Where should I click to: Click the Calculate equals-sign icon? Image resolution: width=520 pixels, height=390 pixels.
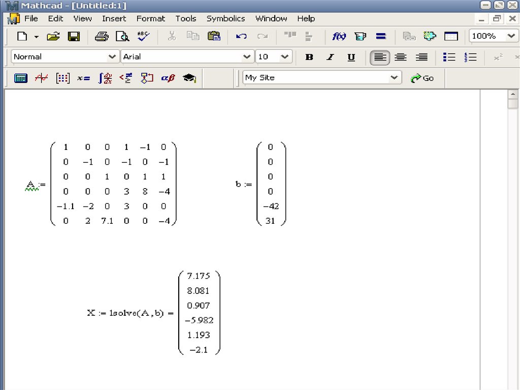pos(381,37)
